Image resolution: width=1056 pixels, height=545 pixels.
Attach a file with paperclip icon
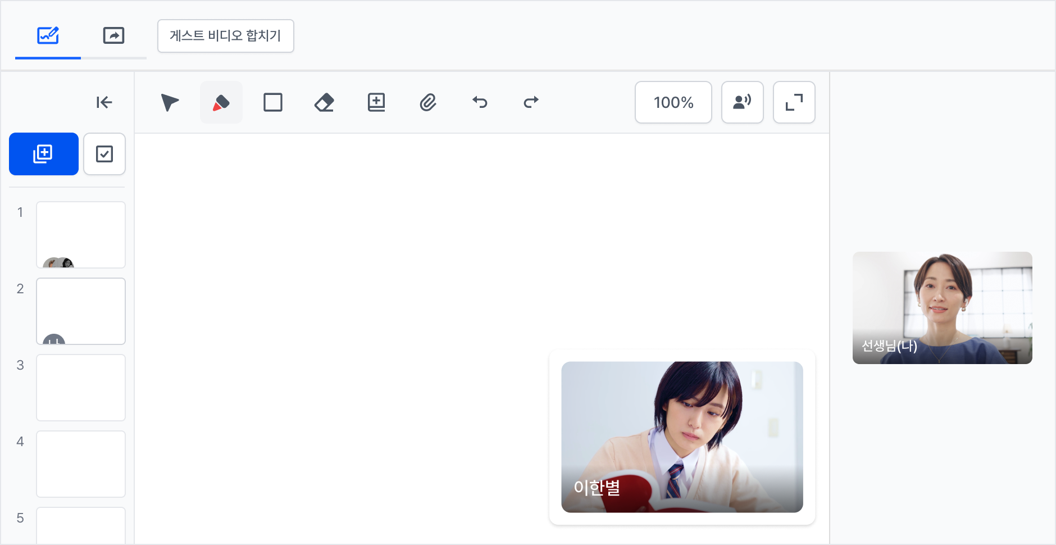[428, 102]
